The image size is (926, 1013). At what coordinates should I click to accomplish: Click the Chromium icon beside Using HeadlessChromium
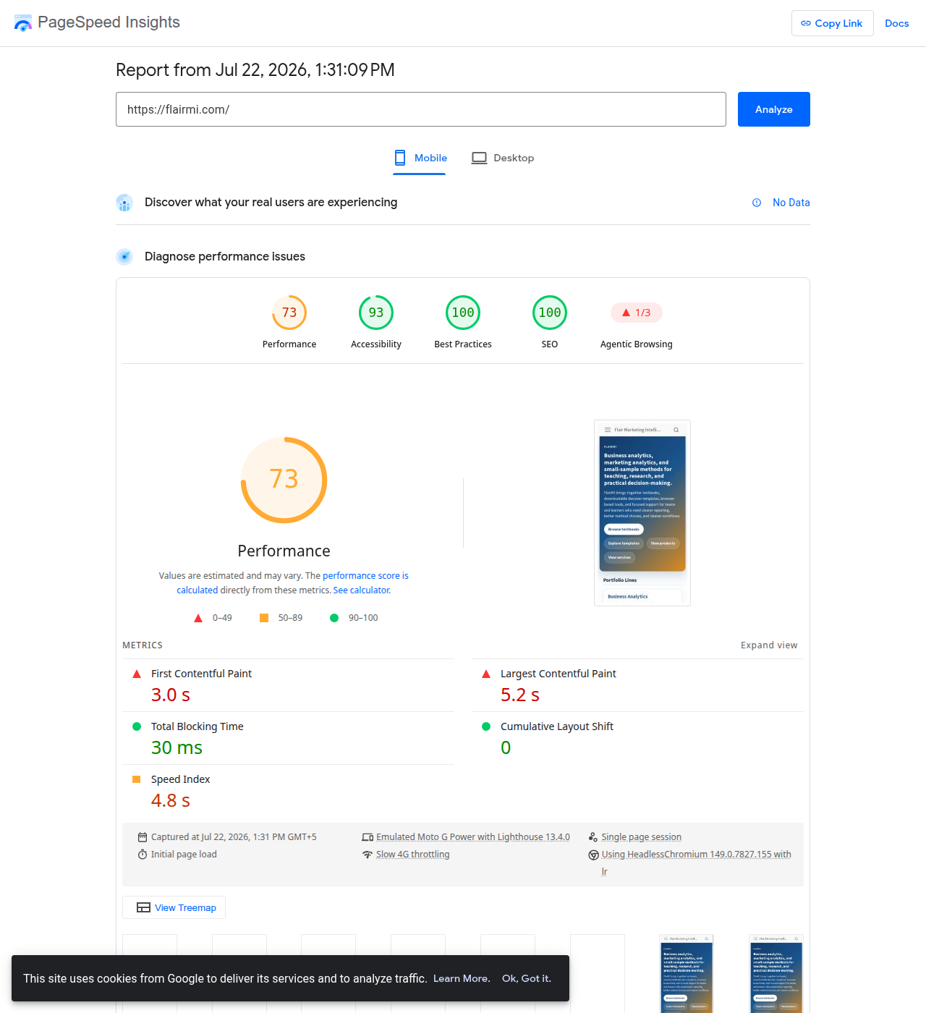pos(593,855)
